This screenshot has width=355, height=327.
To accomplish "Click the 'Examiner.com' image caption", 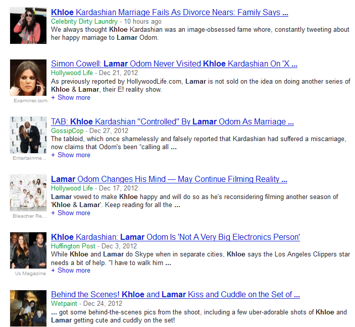I will point(31,101).
